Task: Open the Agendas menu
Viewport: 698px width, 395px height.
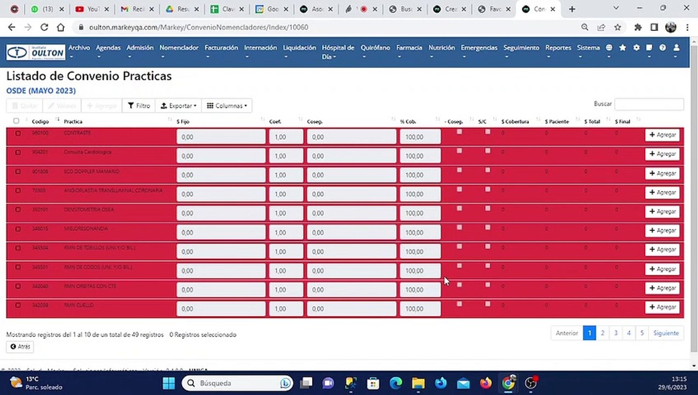Action: (108, 51)
